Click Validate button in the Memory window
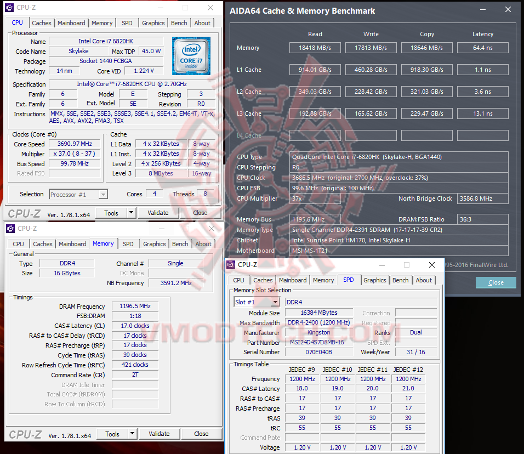 tap(159, 434)
